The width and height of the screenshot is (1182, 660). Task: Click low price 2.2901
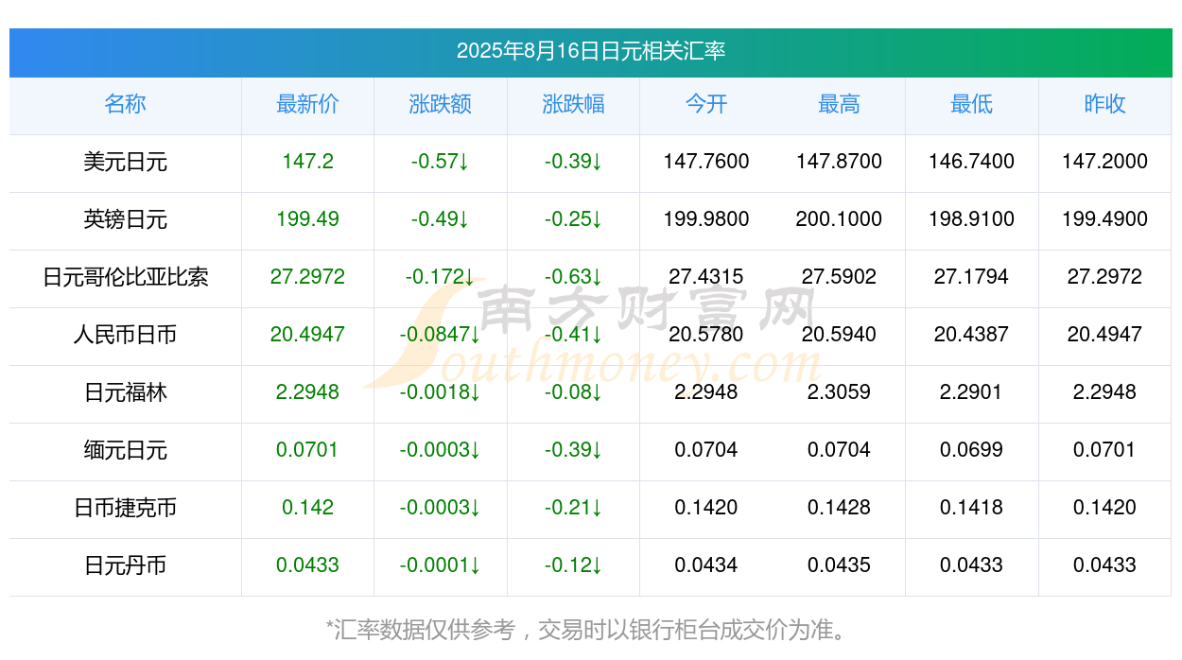[x=972, y=392]
